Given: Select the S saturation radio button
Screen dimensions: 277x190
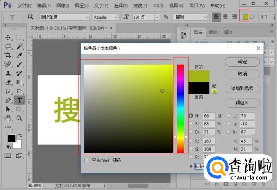Looking at the screenshot, I should (x=190, y=123).
